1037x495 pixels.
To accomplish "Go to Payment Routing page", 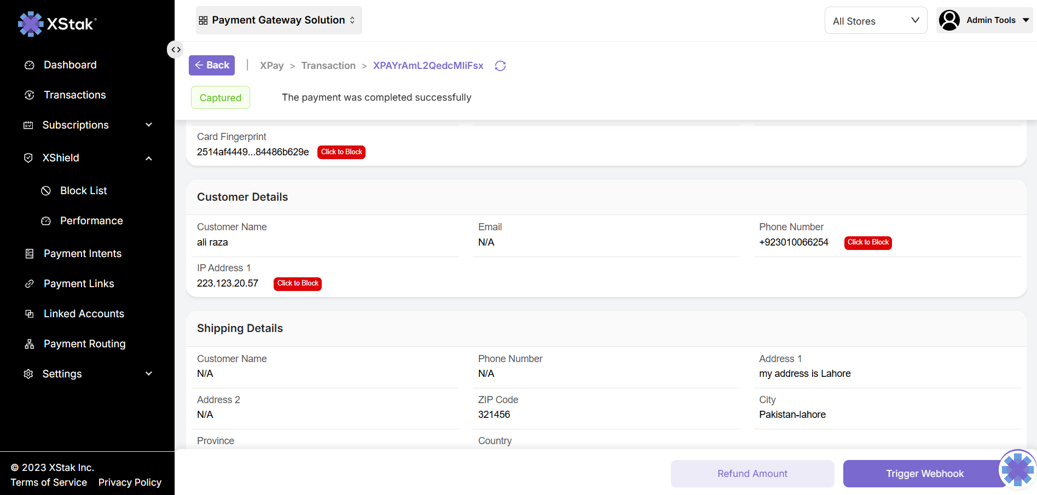I will (84, 344).
